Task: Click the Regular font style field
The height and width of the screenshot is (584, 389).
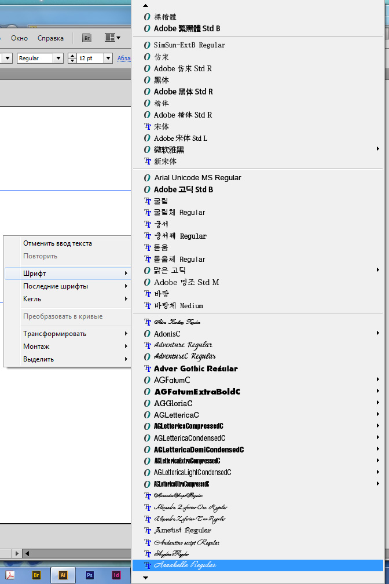Action: pos(35,58)
